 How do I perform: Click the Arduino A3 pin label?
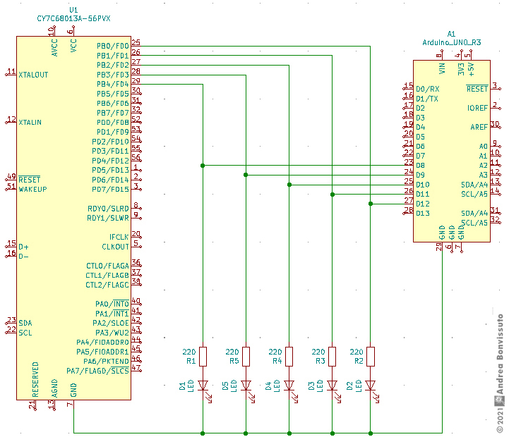coord(484,175)
